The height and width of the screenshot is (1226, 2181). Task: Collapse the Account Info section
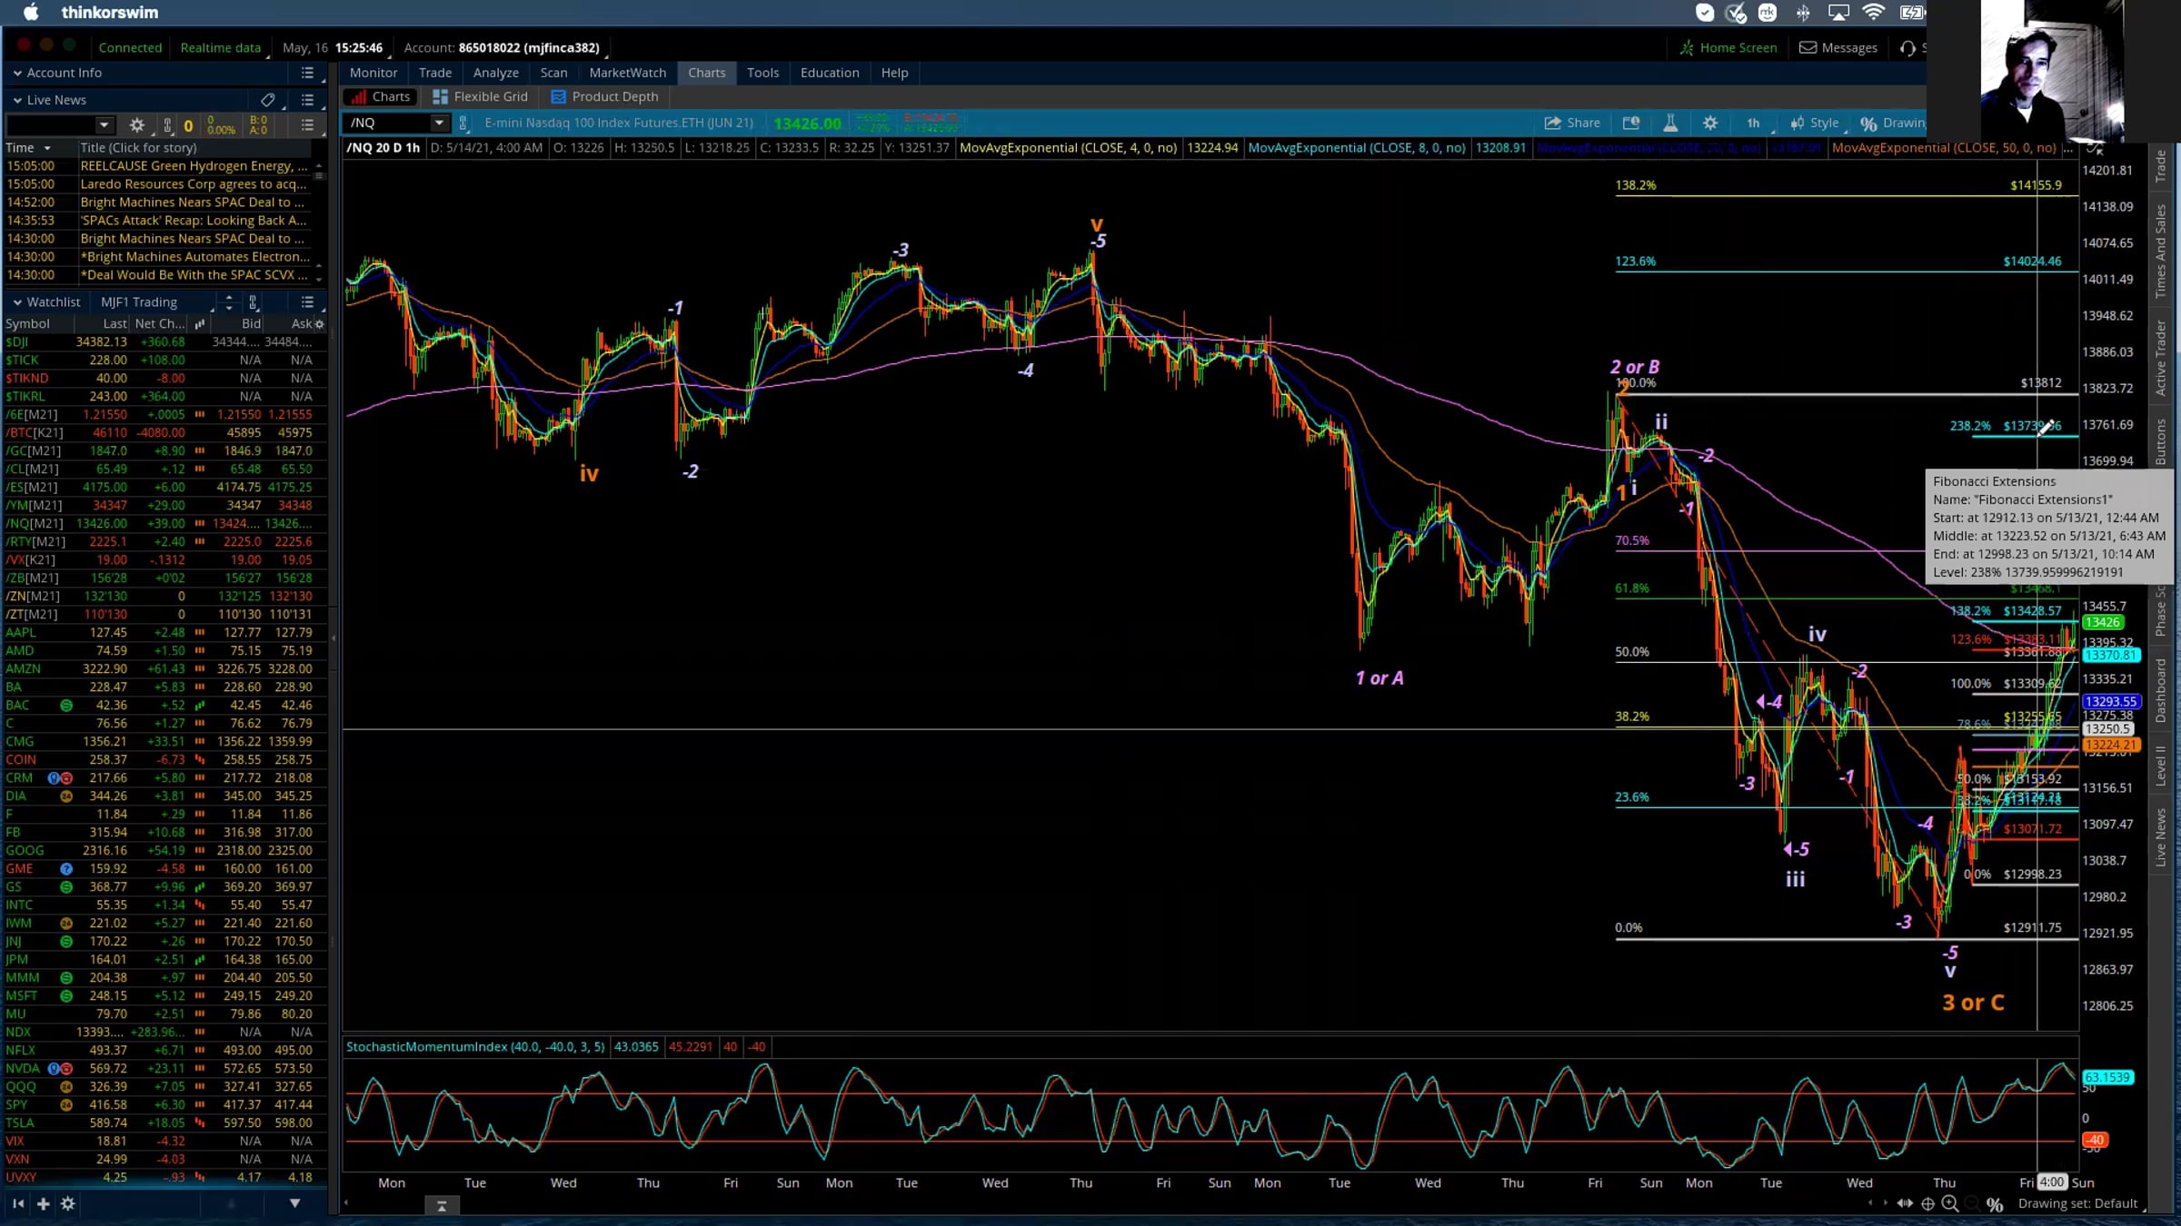coord(17,73)
